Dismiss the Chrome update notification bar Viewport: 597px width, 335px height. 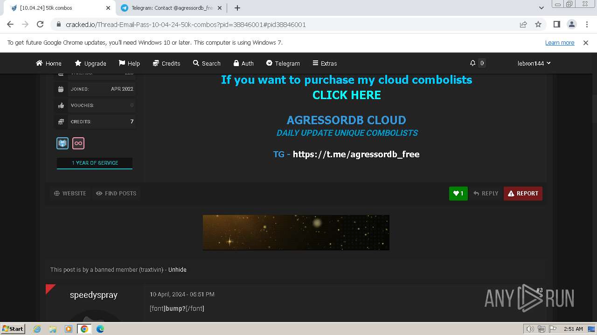pyautogui.click(x=586, y=42)
